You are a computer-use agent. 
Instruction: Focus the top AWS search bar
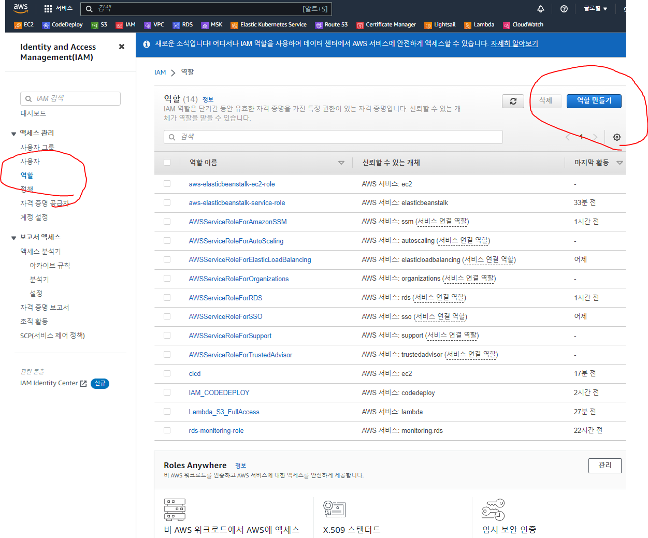click(206, 9)
